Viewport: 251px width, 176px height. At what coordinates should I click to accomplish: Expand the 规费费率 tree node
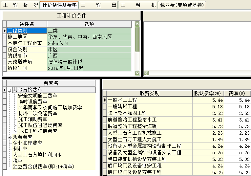coord(10,137)
